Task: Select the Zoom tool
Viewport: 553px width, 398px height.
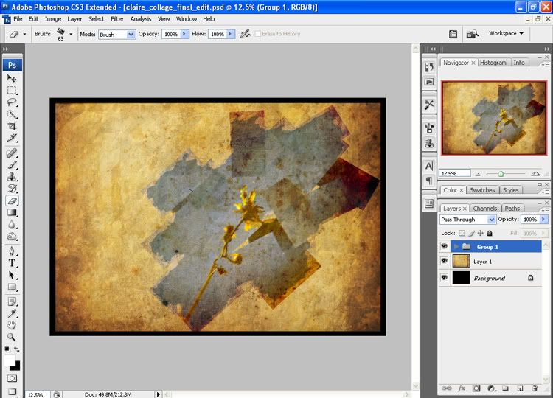Action: point(12,337)
